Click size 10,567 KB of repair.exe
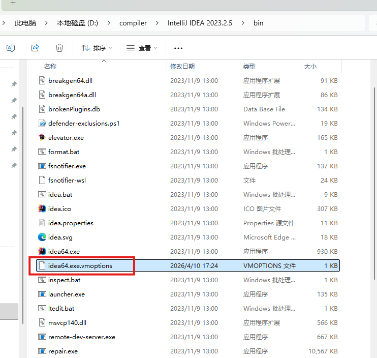Image resolution: width=377 pixels, height=358 pixels. tap(323, 351)
